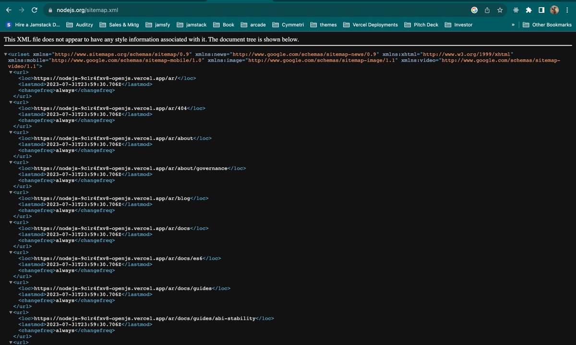Click the loc line ending /ar/docs/es6
576x345 pixels.
pyautogui.click(x=120, y=259)
